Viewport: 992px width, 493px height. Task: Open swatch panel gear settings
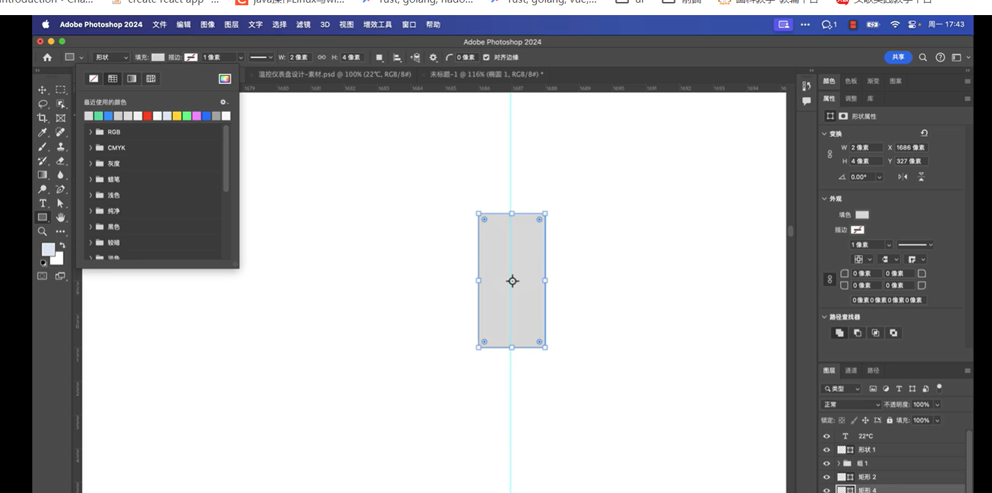223,102
